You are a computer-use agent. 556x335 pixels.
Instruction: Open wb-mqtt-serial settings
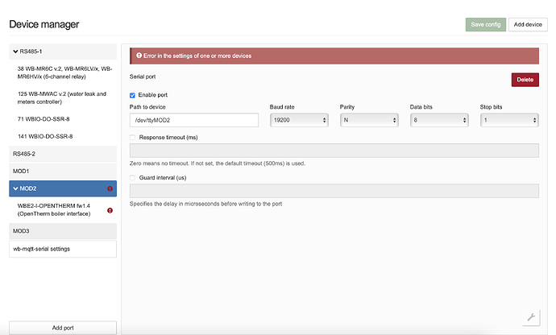tap(63, 249)
